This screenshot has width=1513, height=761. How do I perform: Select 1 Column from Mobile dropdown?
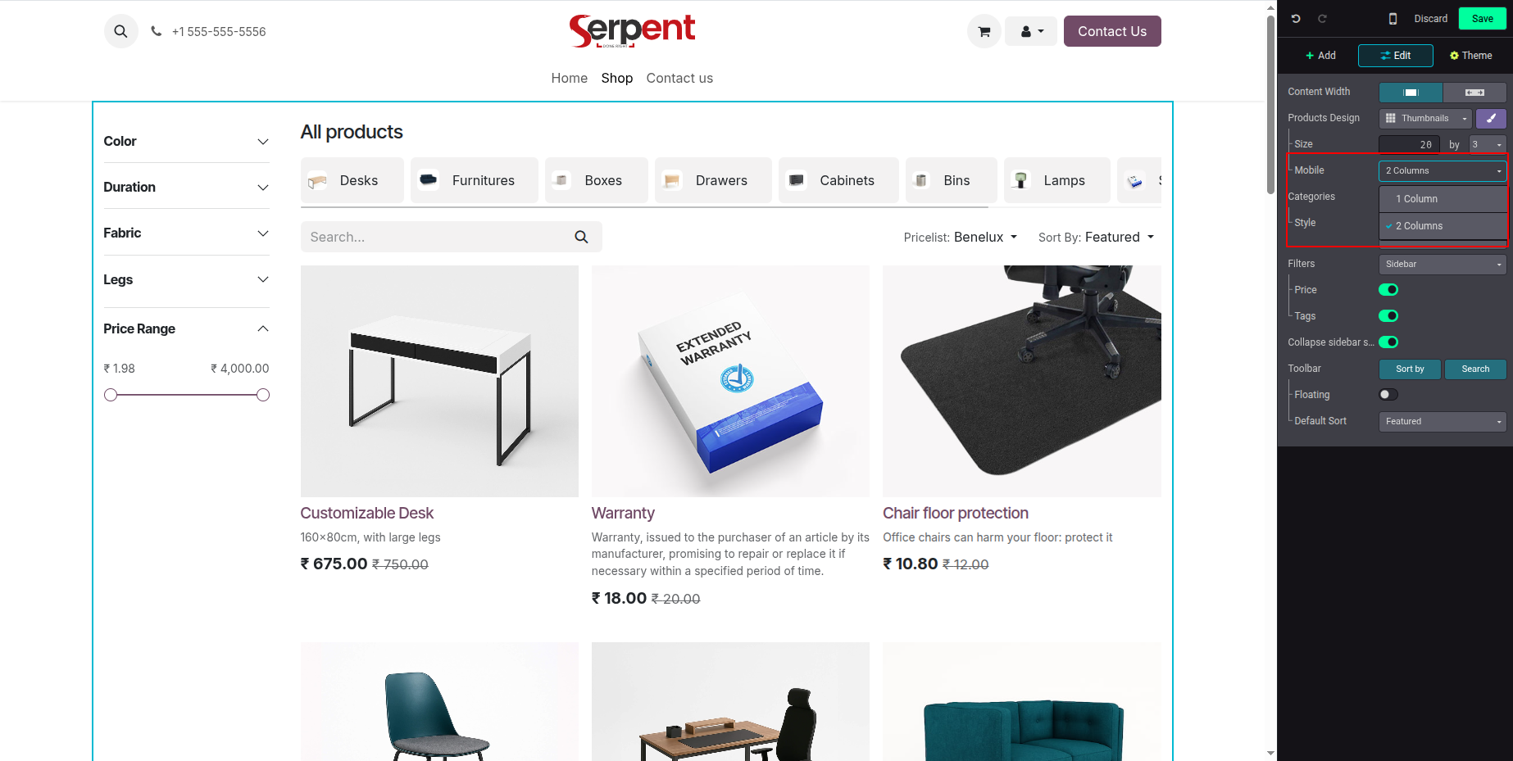(x=1443, y=199)
